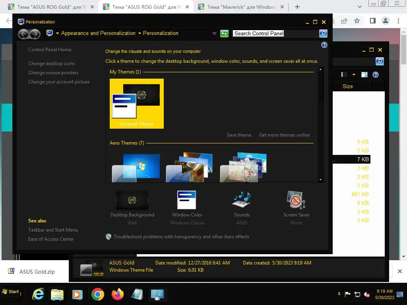Click Save theme link
Screen dimensions: 407x305
coord(239,135)
